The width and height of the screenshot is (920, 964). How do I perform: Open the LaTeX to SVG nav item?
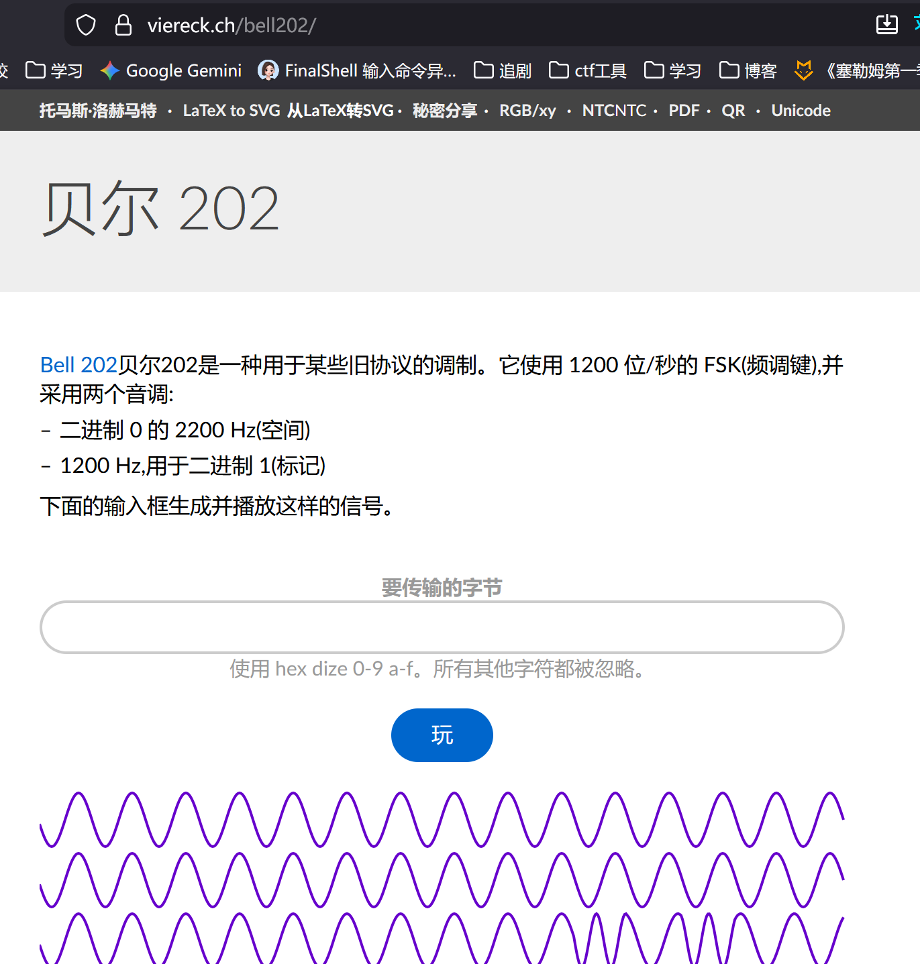click(x=289, y=111)
